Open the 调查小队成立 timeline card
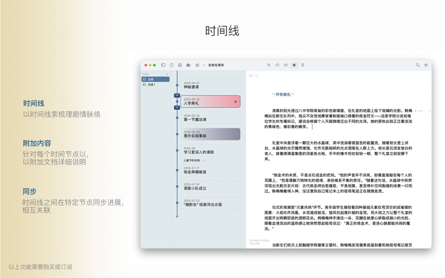The width and height of the screenshot is (445, 278). (210, 186)
